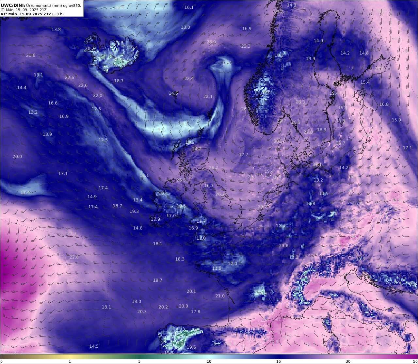Click the map value 27.3
Viewport: 418px width, 364px height.
[x=72, y=233]
